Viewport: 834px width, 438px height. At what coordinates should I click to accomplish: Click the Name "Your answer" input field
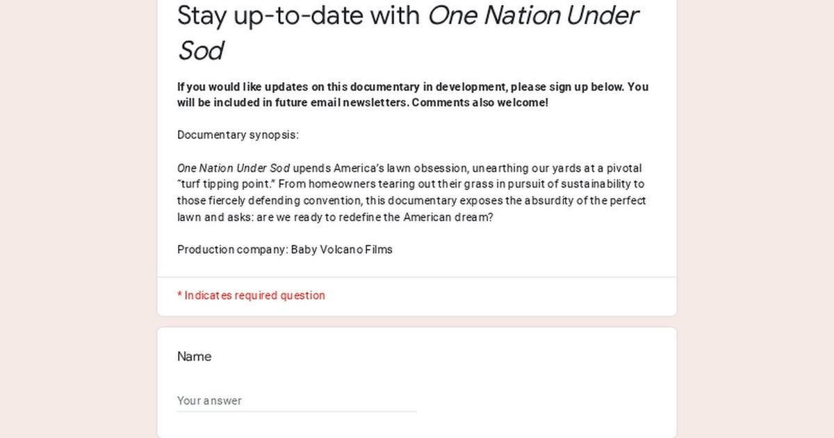[x=296, y=400]
